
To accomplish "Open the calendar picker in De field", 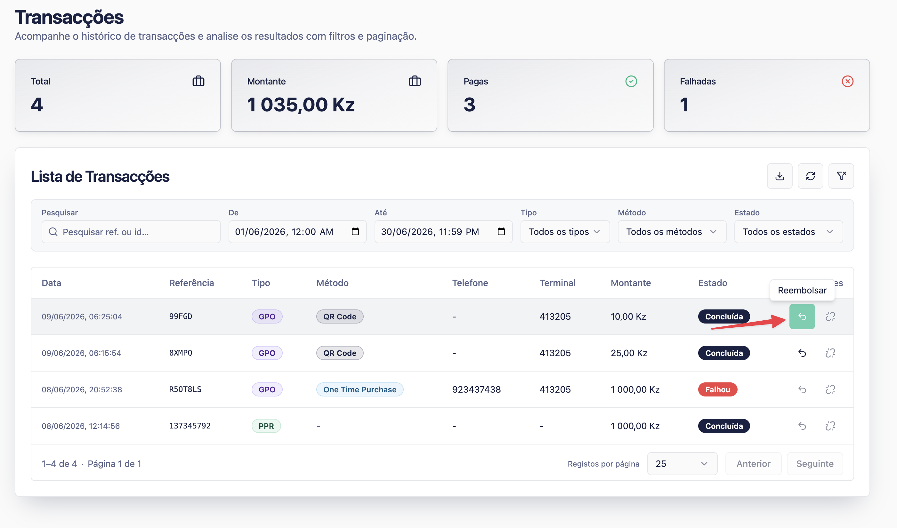I will [355, 232].
